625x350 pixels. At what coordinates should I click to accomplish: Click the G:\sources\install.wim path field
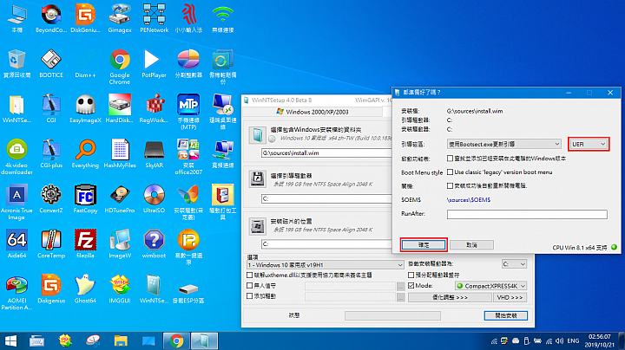326,153
